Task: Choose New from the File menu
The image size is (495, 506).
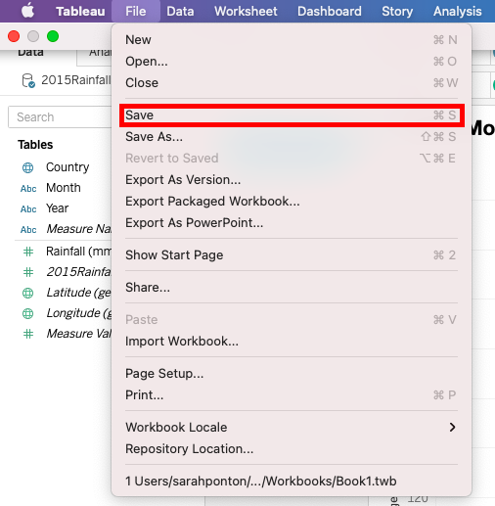Action: pos(292,40)
